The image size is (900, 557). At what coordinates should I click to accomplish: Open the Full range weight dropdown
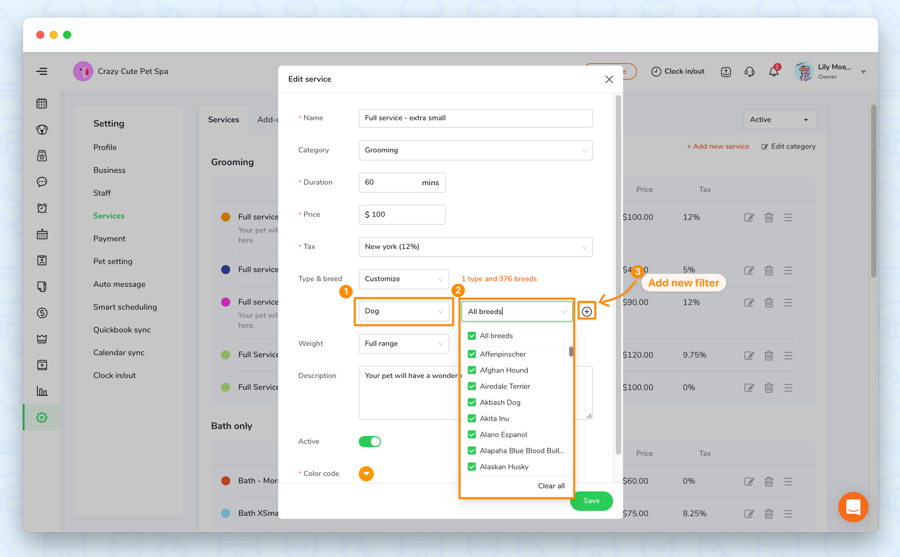pyautogui.click(x=404, y=343)
